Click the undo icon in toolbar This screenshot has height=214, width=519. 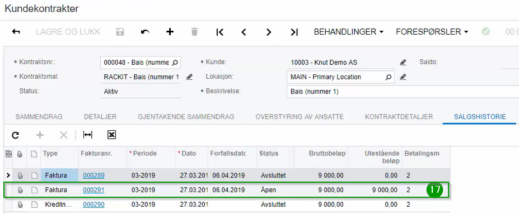point(145,32)
